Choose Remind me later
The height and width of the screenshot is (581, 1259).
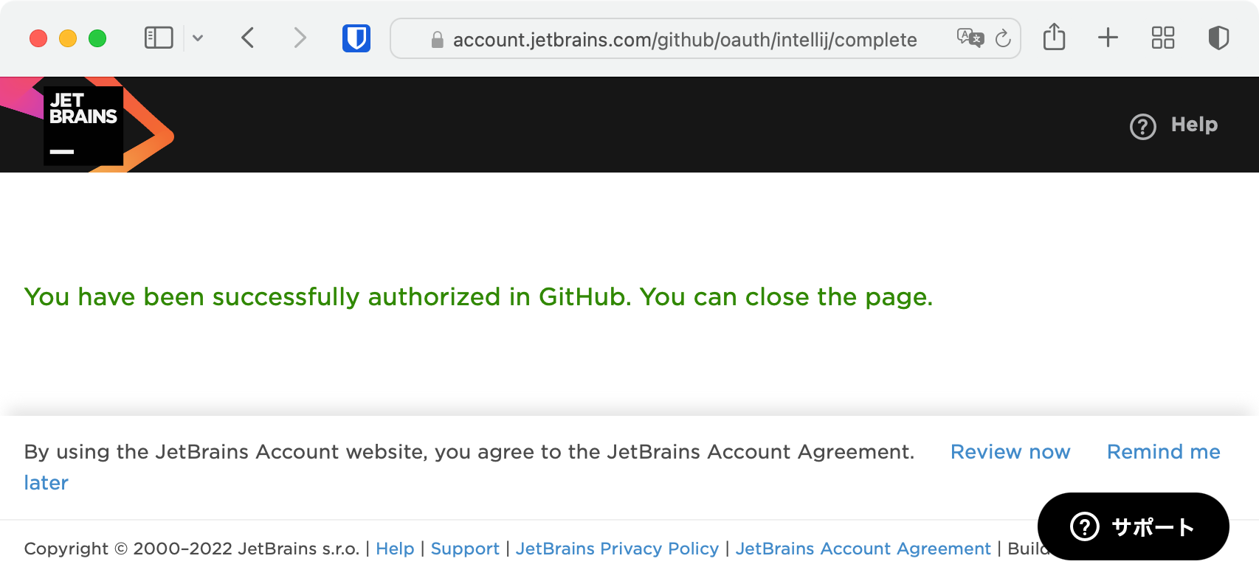point(1164,452)
